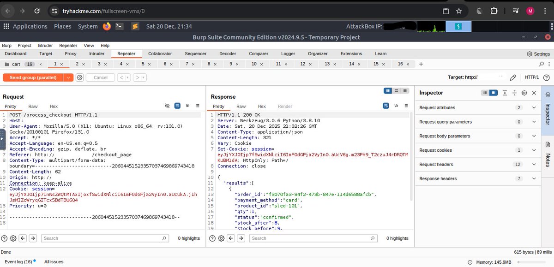This screenshot has width=554, height=267.
Task: Change the HTTP/1 protocol setting
Action: click(532, 77)
